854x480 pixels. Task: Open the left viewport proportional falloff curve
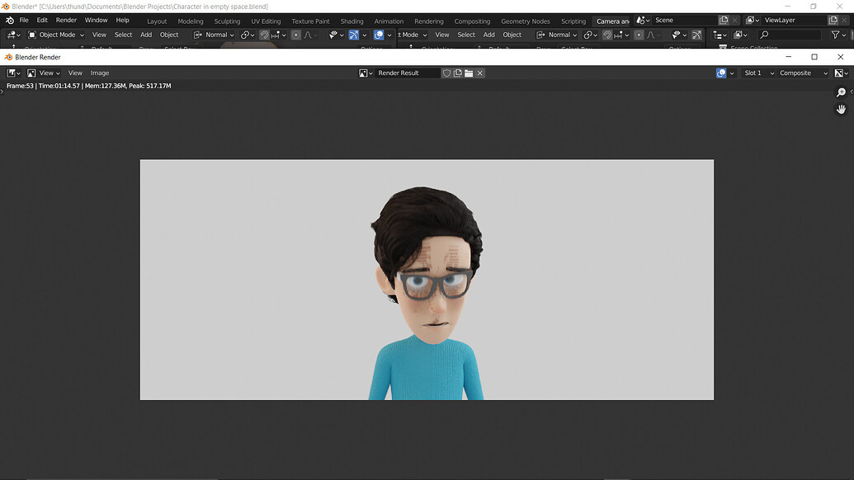pos(310,35)
